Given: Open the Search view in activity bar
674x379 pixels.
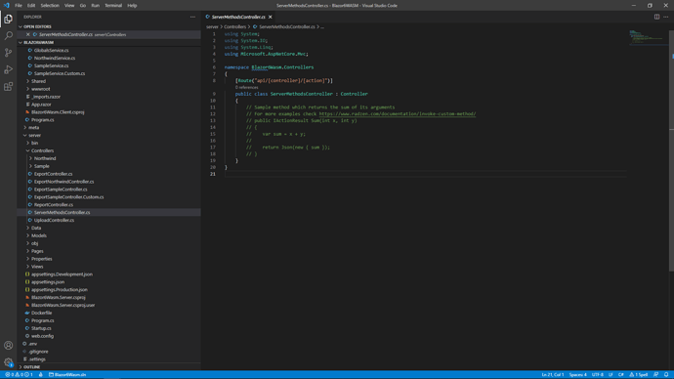Looking at the screenshot, I should pyautogui.click(x=8, y=36).
